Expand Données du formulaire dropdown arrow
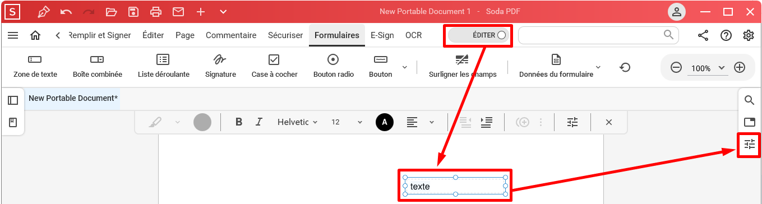The height and width of the screenshot is (204, 762). pos(598,67)
